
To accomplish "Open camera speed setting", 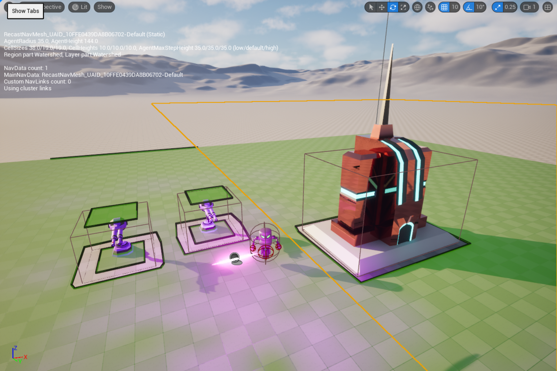I will coord(529,7).
